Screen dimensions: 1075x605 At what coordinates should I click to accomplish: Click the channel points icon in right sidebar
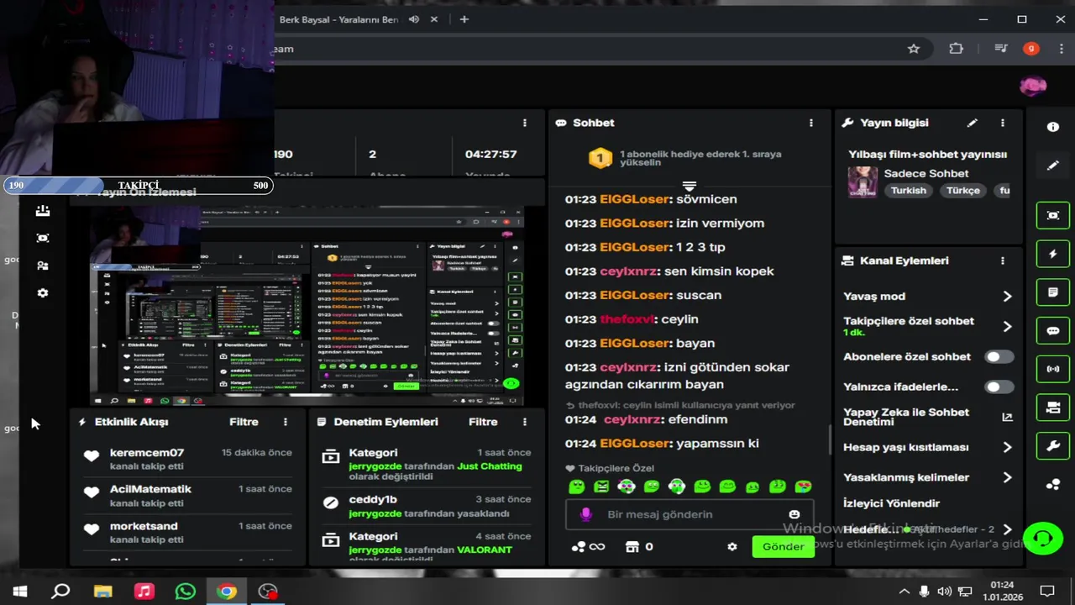coord(1053,485)
